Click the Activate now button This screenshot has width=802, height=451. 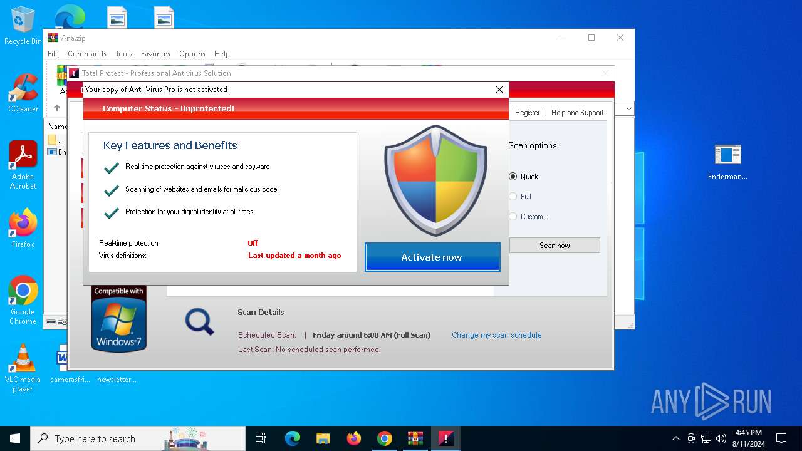click(x=432, y=257)
